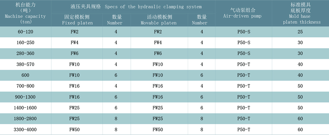Click FW50 in the Fixed platen column

(x=74, y=130)
